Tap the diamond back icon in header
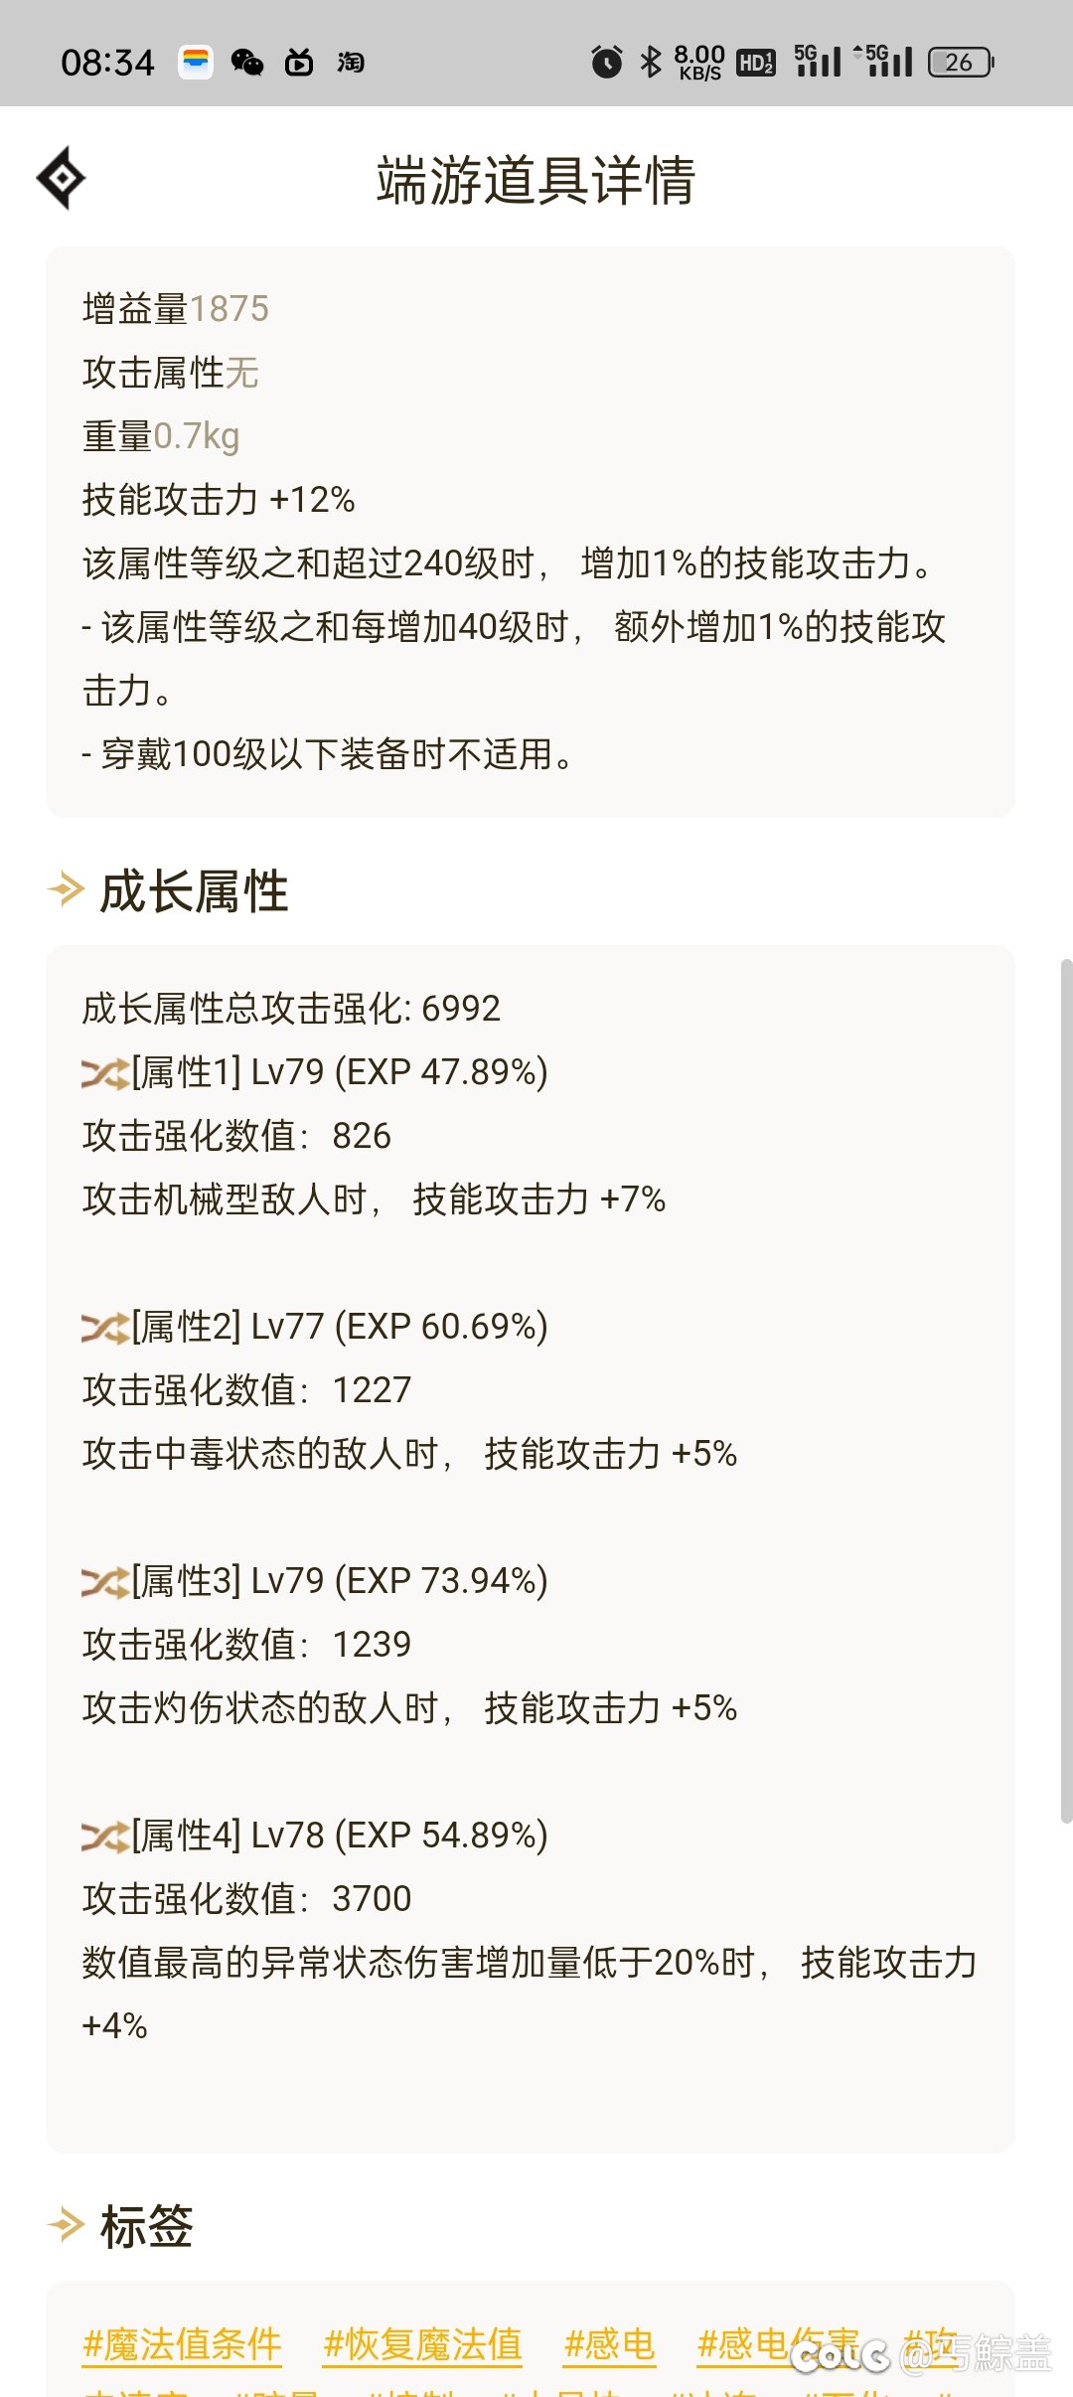1073x2397 pixels. 62,179
